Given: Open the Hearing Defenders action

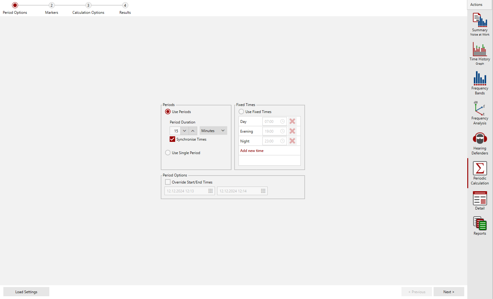Looking at the screenshot, I should pyautogui.click(x=480, y=143).
